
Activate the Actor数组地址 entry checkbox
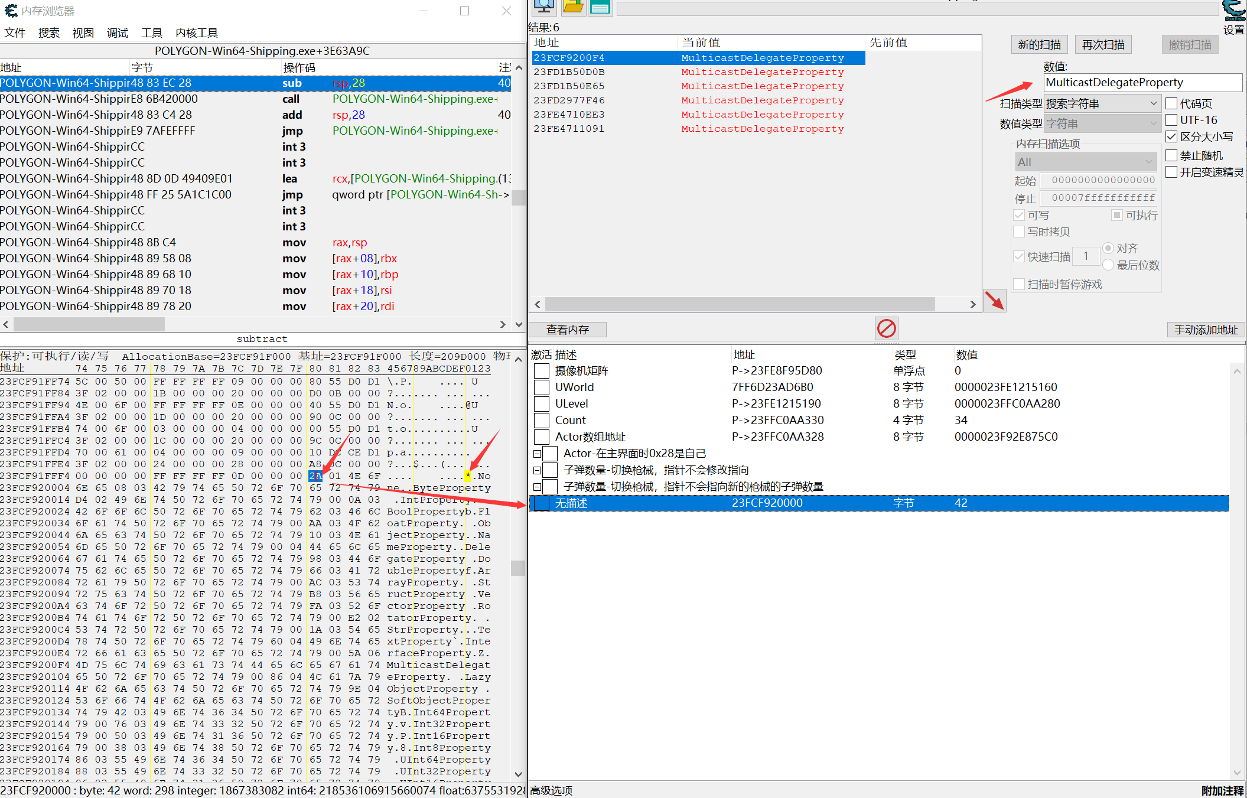tap(542, 437)
